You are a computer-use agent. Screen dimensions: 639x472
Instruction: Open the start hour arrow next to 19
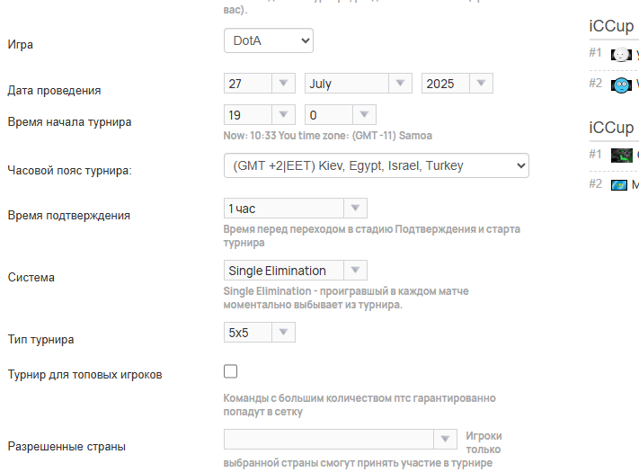283,114
